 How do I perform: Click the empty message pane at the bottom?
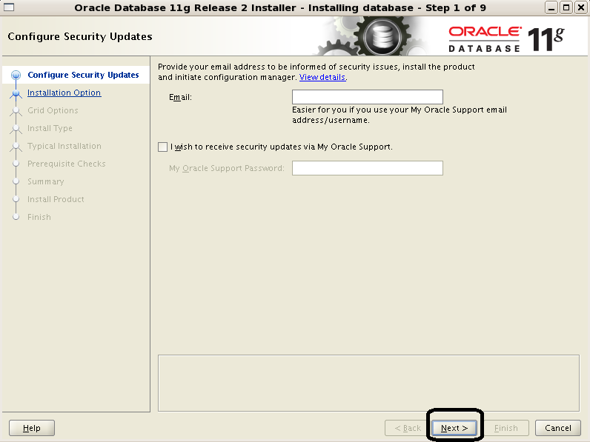coord(368,383)
